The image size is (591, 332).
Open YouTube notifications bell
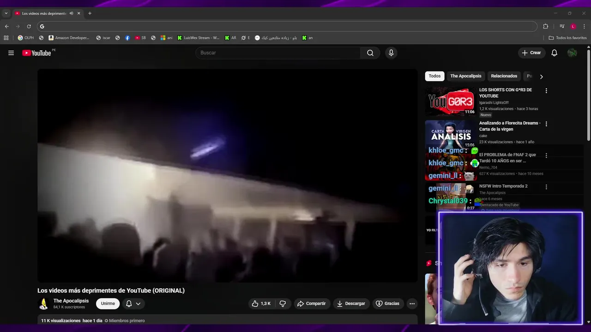[x=555, y=53]
